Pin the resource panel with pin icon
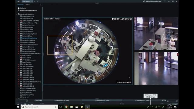The width and height of the screenshot is (194, 109). 41,5
